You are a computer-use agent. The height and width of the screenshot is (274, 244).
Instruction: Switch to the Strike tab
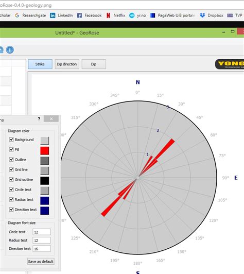(x=40, y=64)
